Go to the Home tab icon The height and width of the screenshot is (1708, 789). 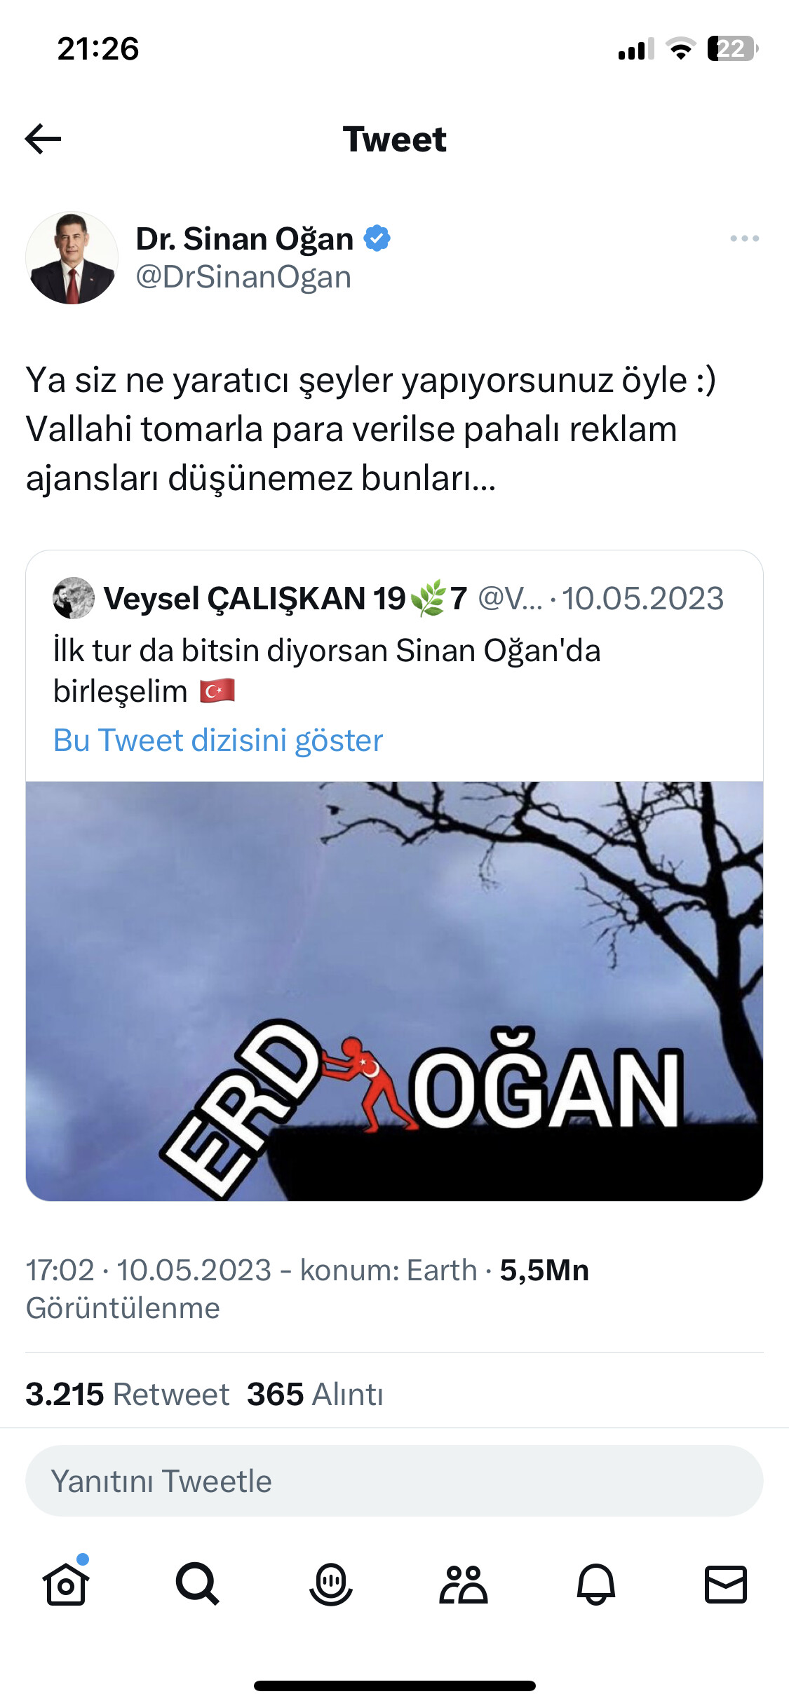coord(66,1583)
